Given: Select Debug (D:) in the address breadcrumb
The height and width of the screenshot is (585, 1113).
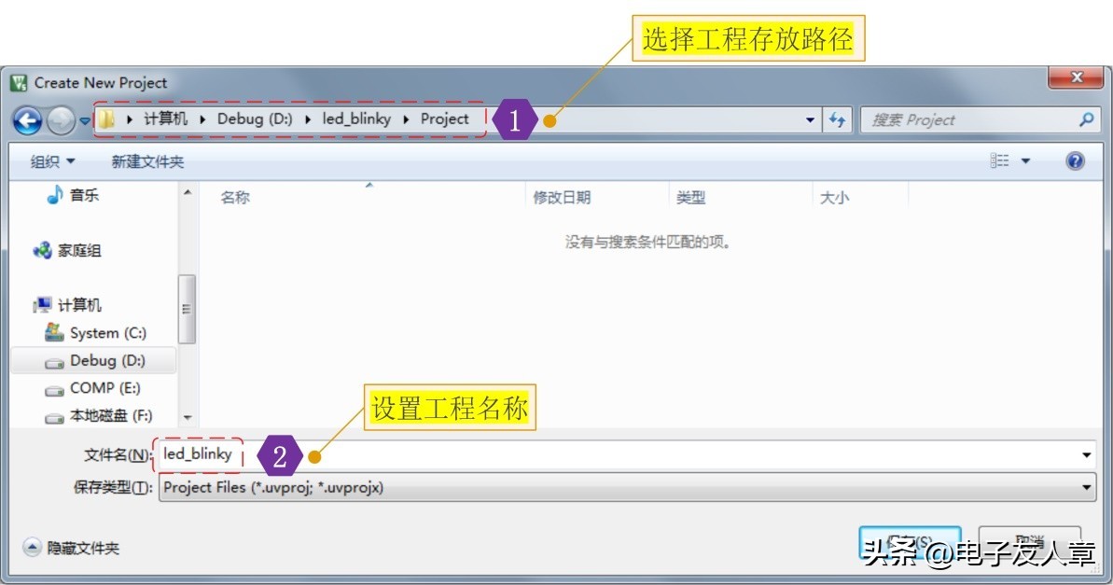Looking at the screenshot, I should coord(254,118).
